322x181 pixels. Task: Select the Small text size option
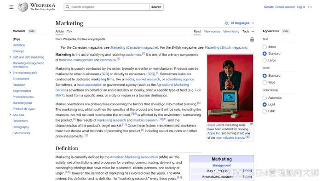pos(264,47)
